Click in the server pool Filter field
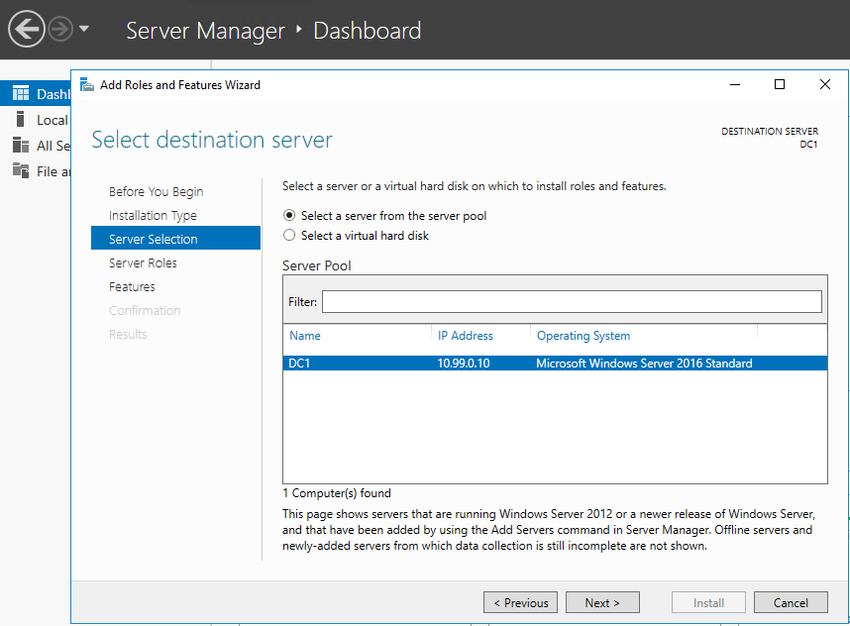850x626 pixels. (x=572, y=301)
